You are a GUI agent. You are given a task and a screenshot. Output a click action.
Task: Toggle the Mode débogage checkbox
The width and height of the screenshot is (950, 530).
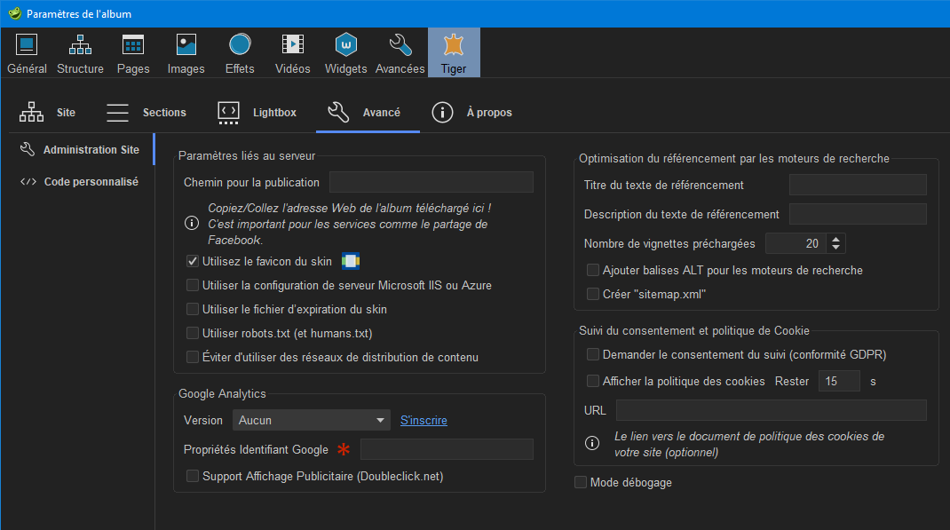[581, 482]
